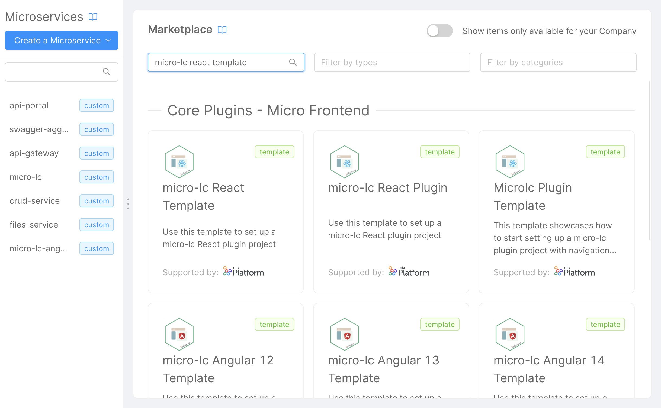Image resolution: width=661 pixels, height=408 pixels.
Task: Click the micro-lc Angular 13 Template hexagon icon
Action: pos(344,334)
